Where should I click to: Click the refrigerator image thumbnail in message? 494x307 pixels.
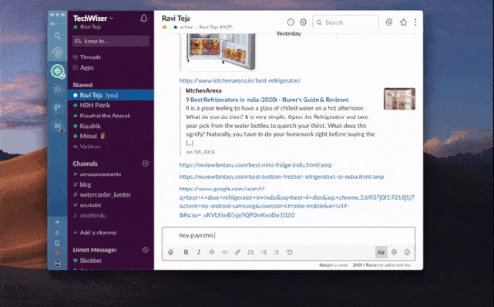coord(221,52)
